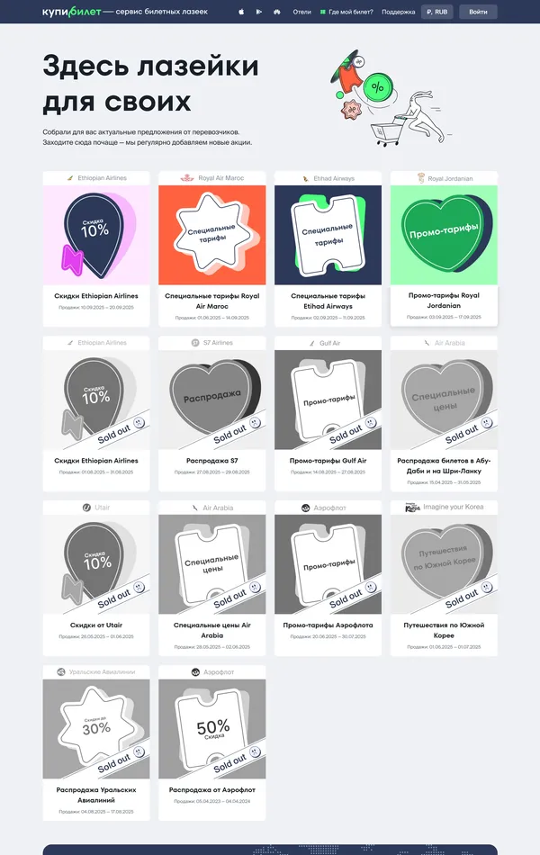Click the Купибилет logo in header

click(x=71, y=12)
